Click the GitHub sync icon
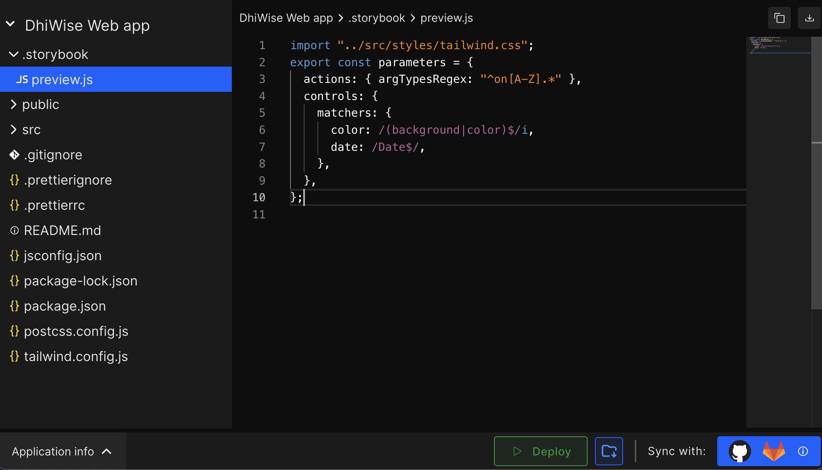 point(739,451)
